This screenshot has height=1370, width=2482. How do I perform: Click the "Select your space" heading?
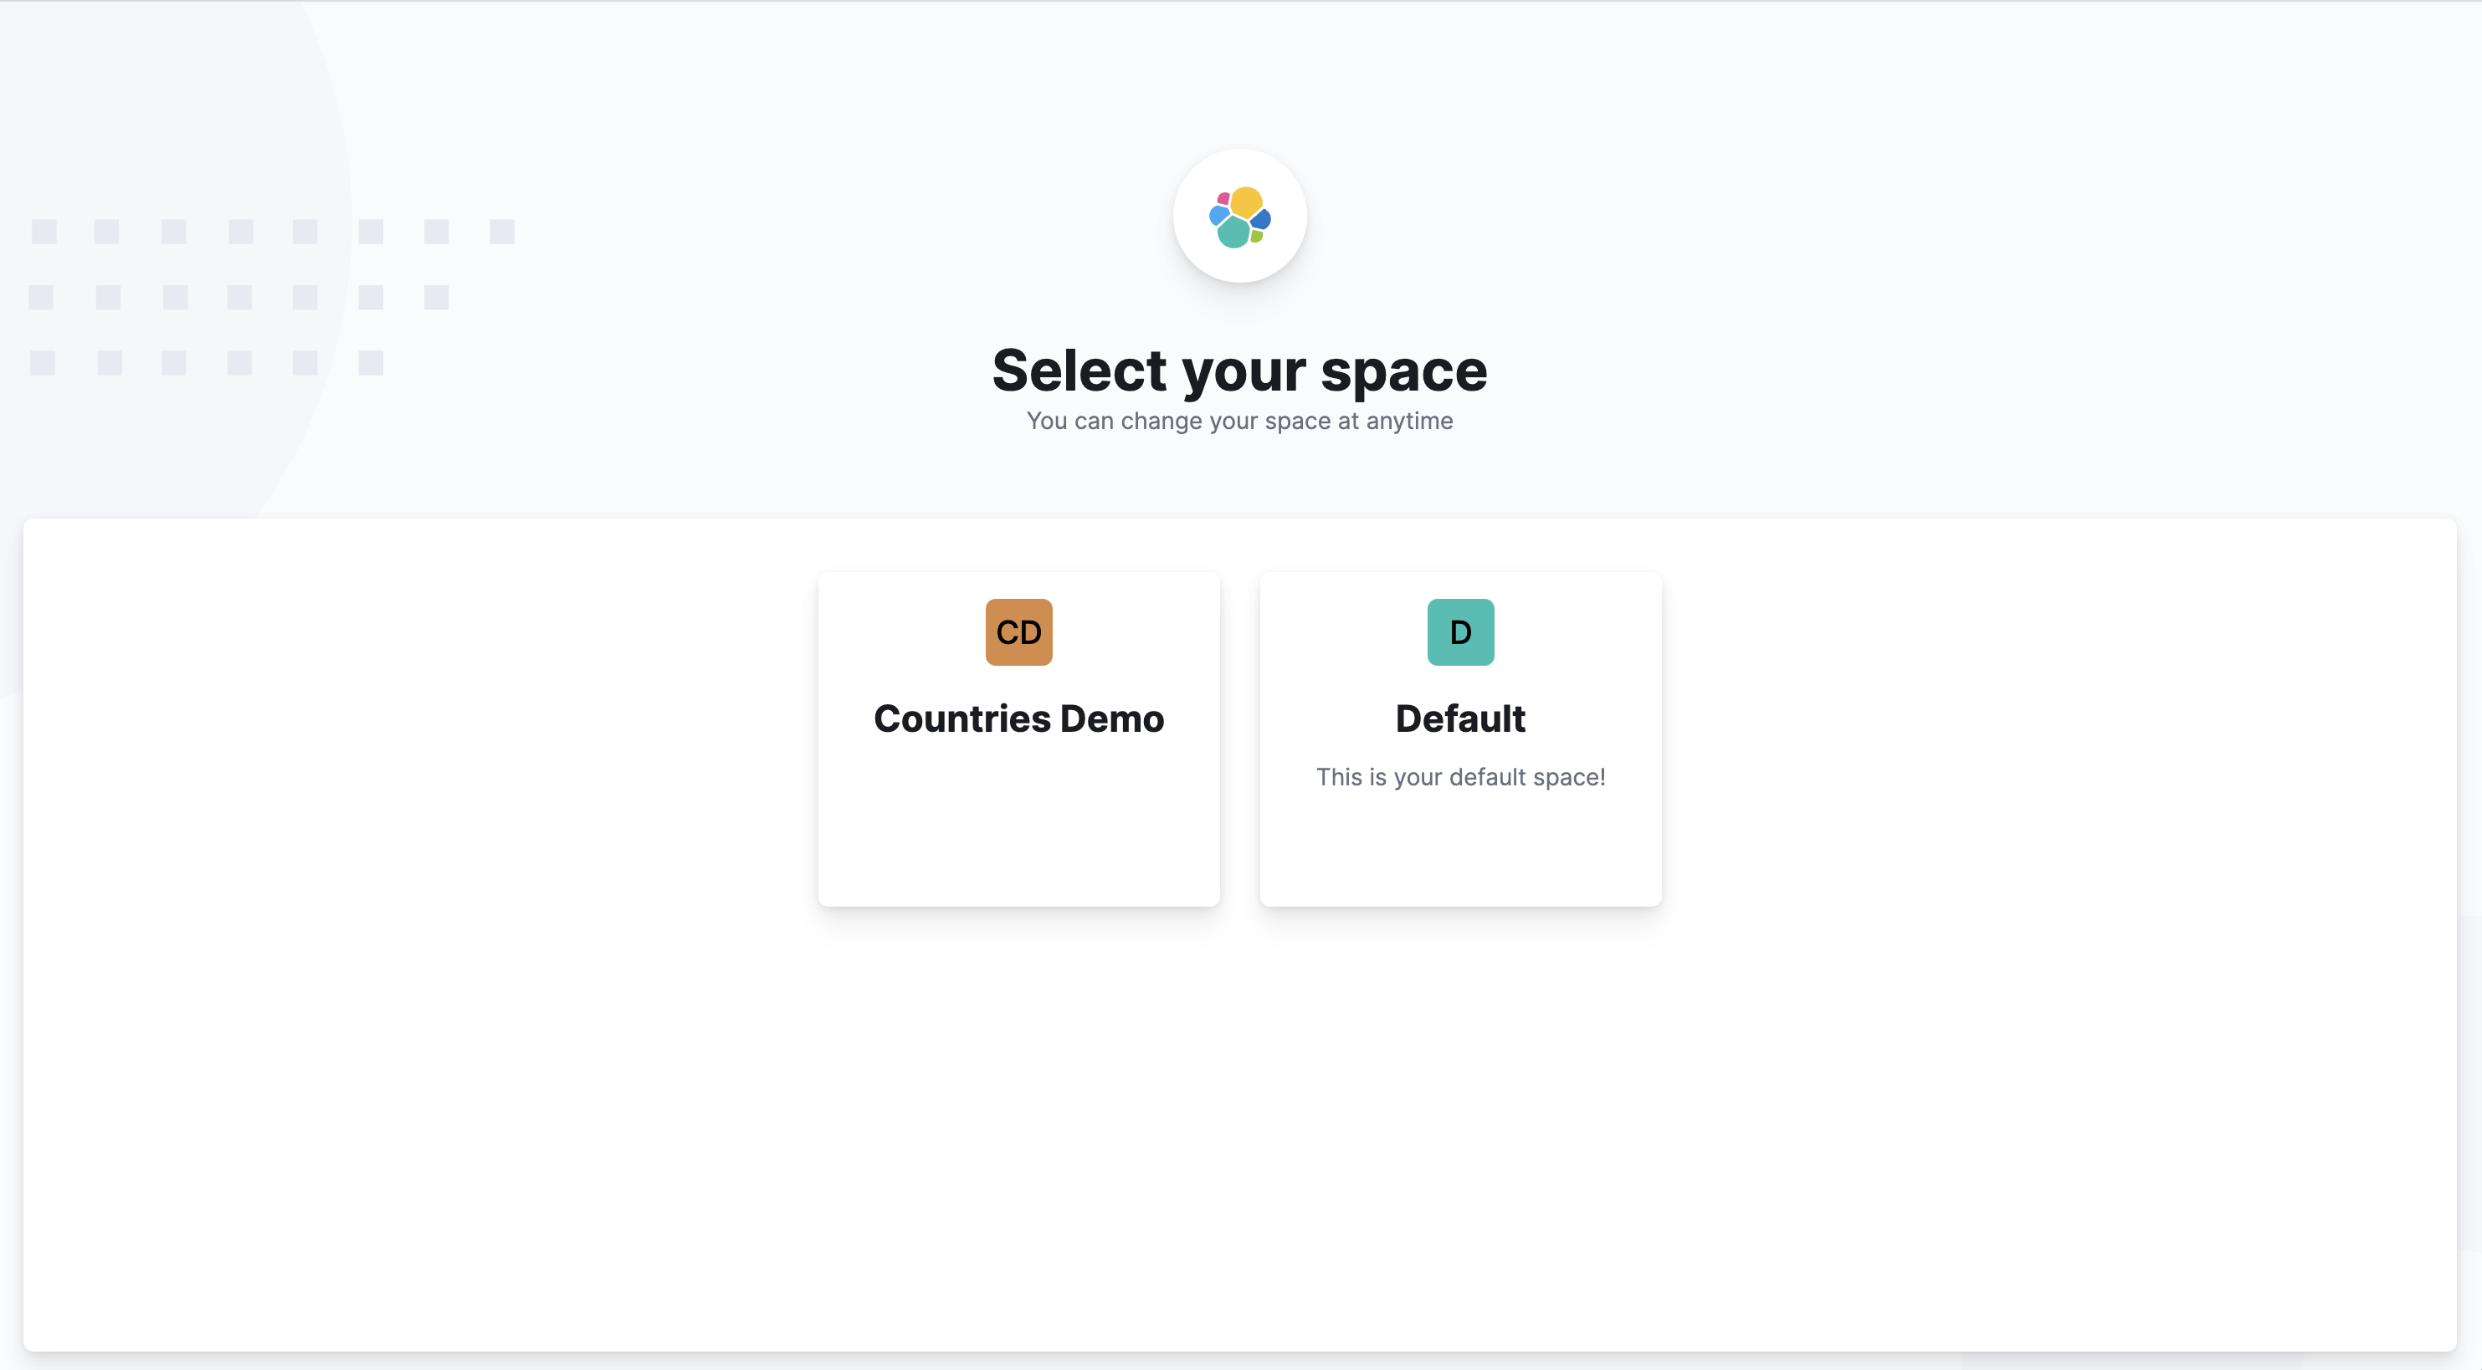(x=1239, y=371)
